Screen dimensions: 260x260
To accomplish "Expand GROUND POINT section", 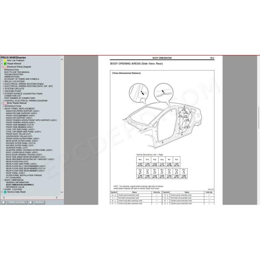I will click(x=3, y=91).
